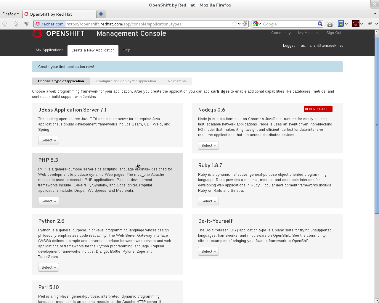Click Configure and deploy the application step

tap(126, 81)
